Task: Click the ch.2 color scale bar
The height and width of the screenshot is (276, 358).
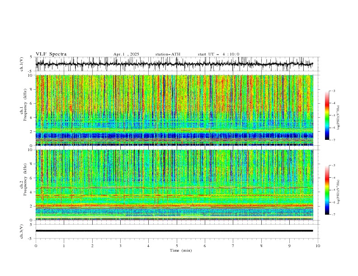Action: click(327, 190)
